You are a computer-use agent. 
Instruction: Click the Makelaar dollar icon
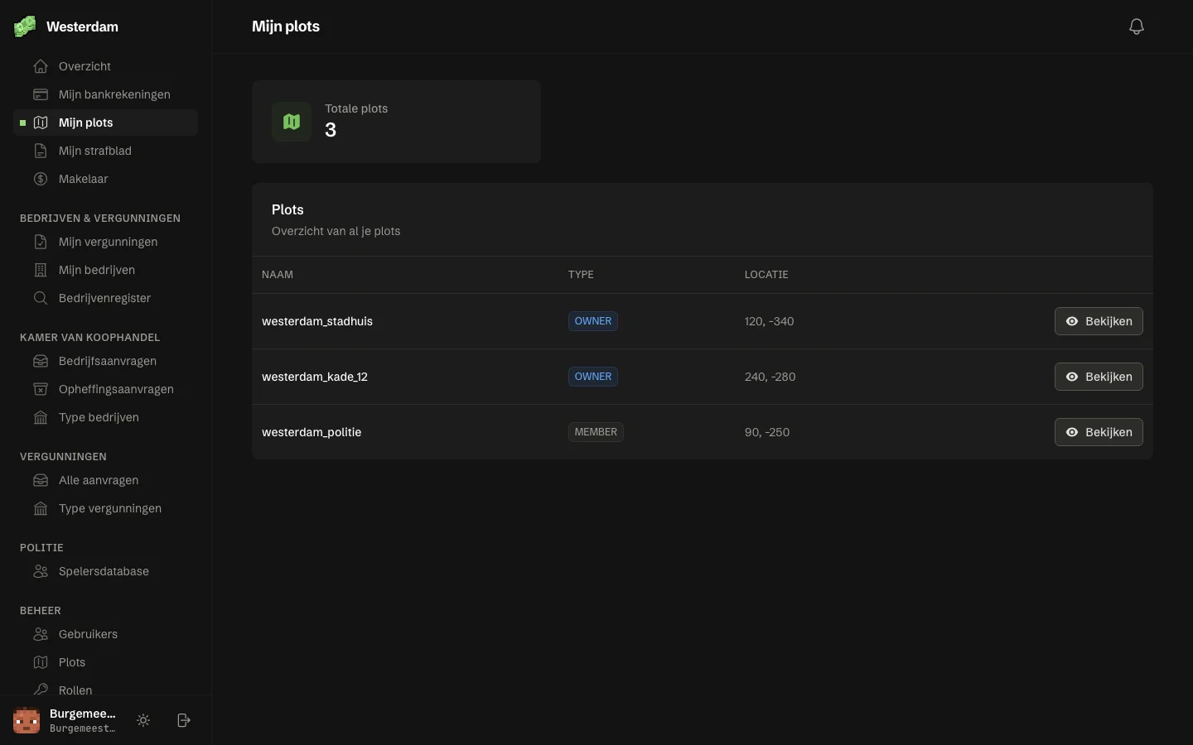(41, 179)
